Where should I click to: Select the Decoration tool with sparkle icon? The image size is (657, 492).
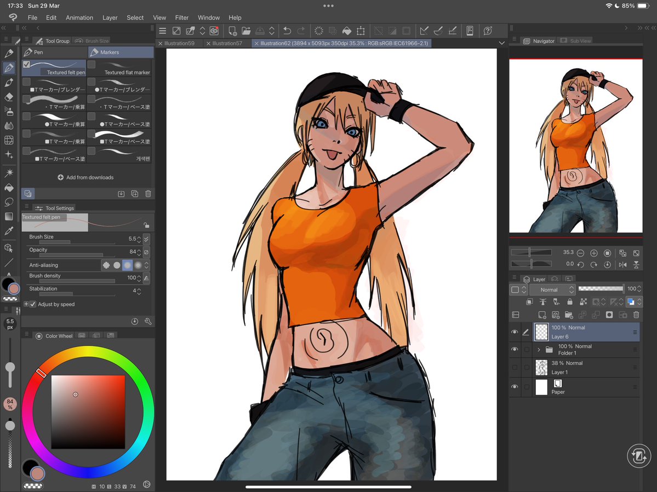9,154
